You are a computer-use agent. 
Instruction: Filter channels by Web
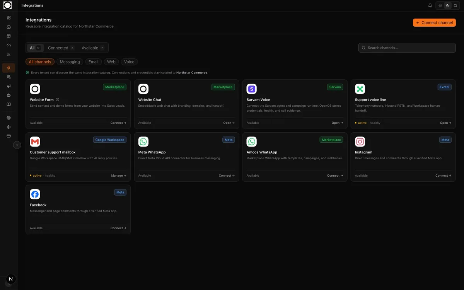coord(111,62)
